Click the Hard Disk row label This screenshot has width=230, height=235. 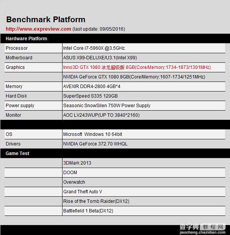point(16,96)
